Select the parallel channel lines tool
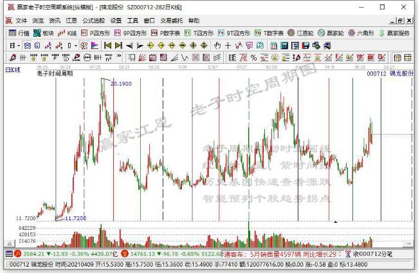 click(217, 57)
